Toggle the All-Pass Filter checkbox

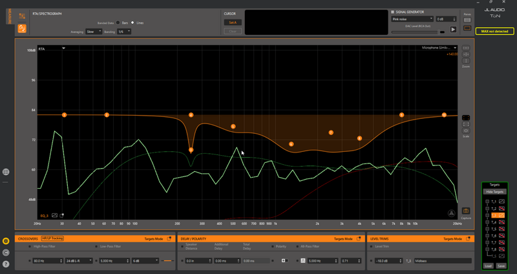pos(297,246)
